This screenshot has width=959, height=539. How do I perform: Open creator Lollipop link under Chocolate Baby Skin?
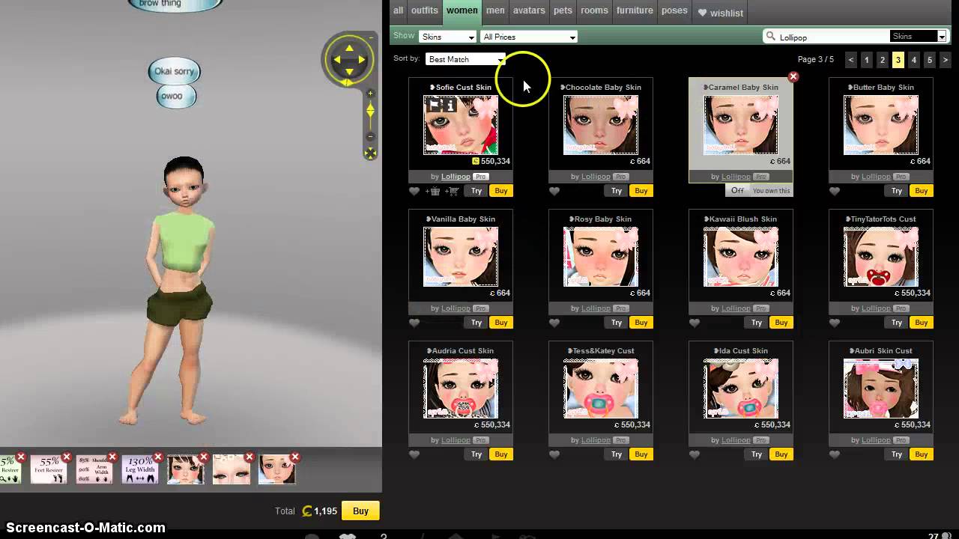click(x=596, y=177)
